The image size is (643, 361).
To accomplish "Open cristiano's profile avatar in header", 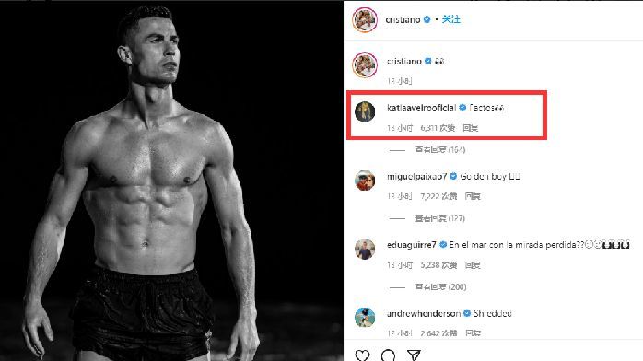I will pos(365,19).
